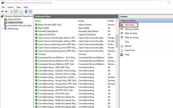Toggle the Show/Hide Action Pane toolbar icon

pos(31,11)
